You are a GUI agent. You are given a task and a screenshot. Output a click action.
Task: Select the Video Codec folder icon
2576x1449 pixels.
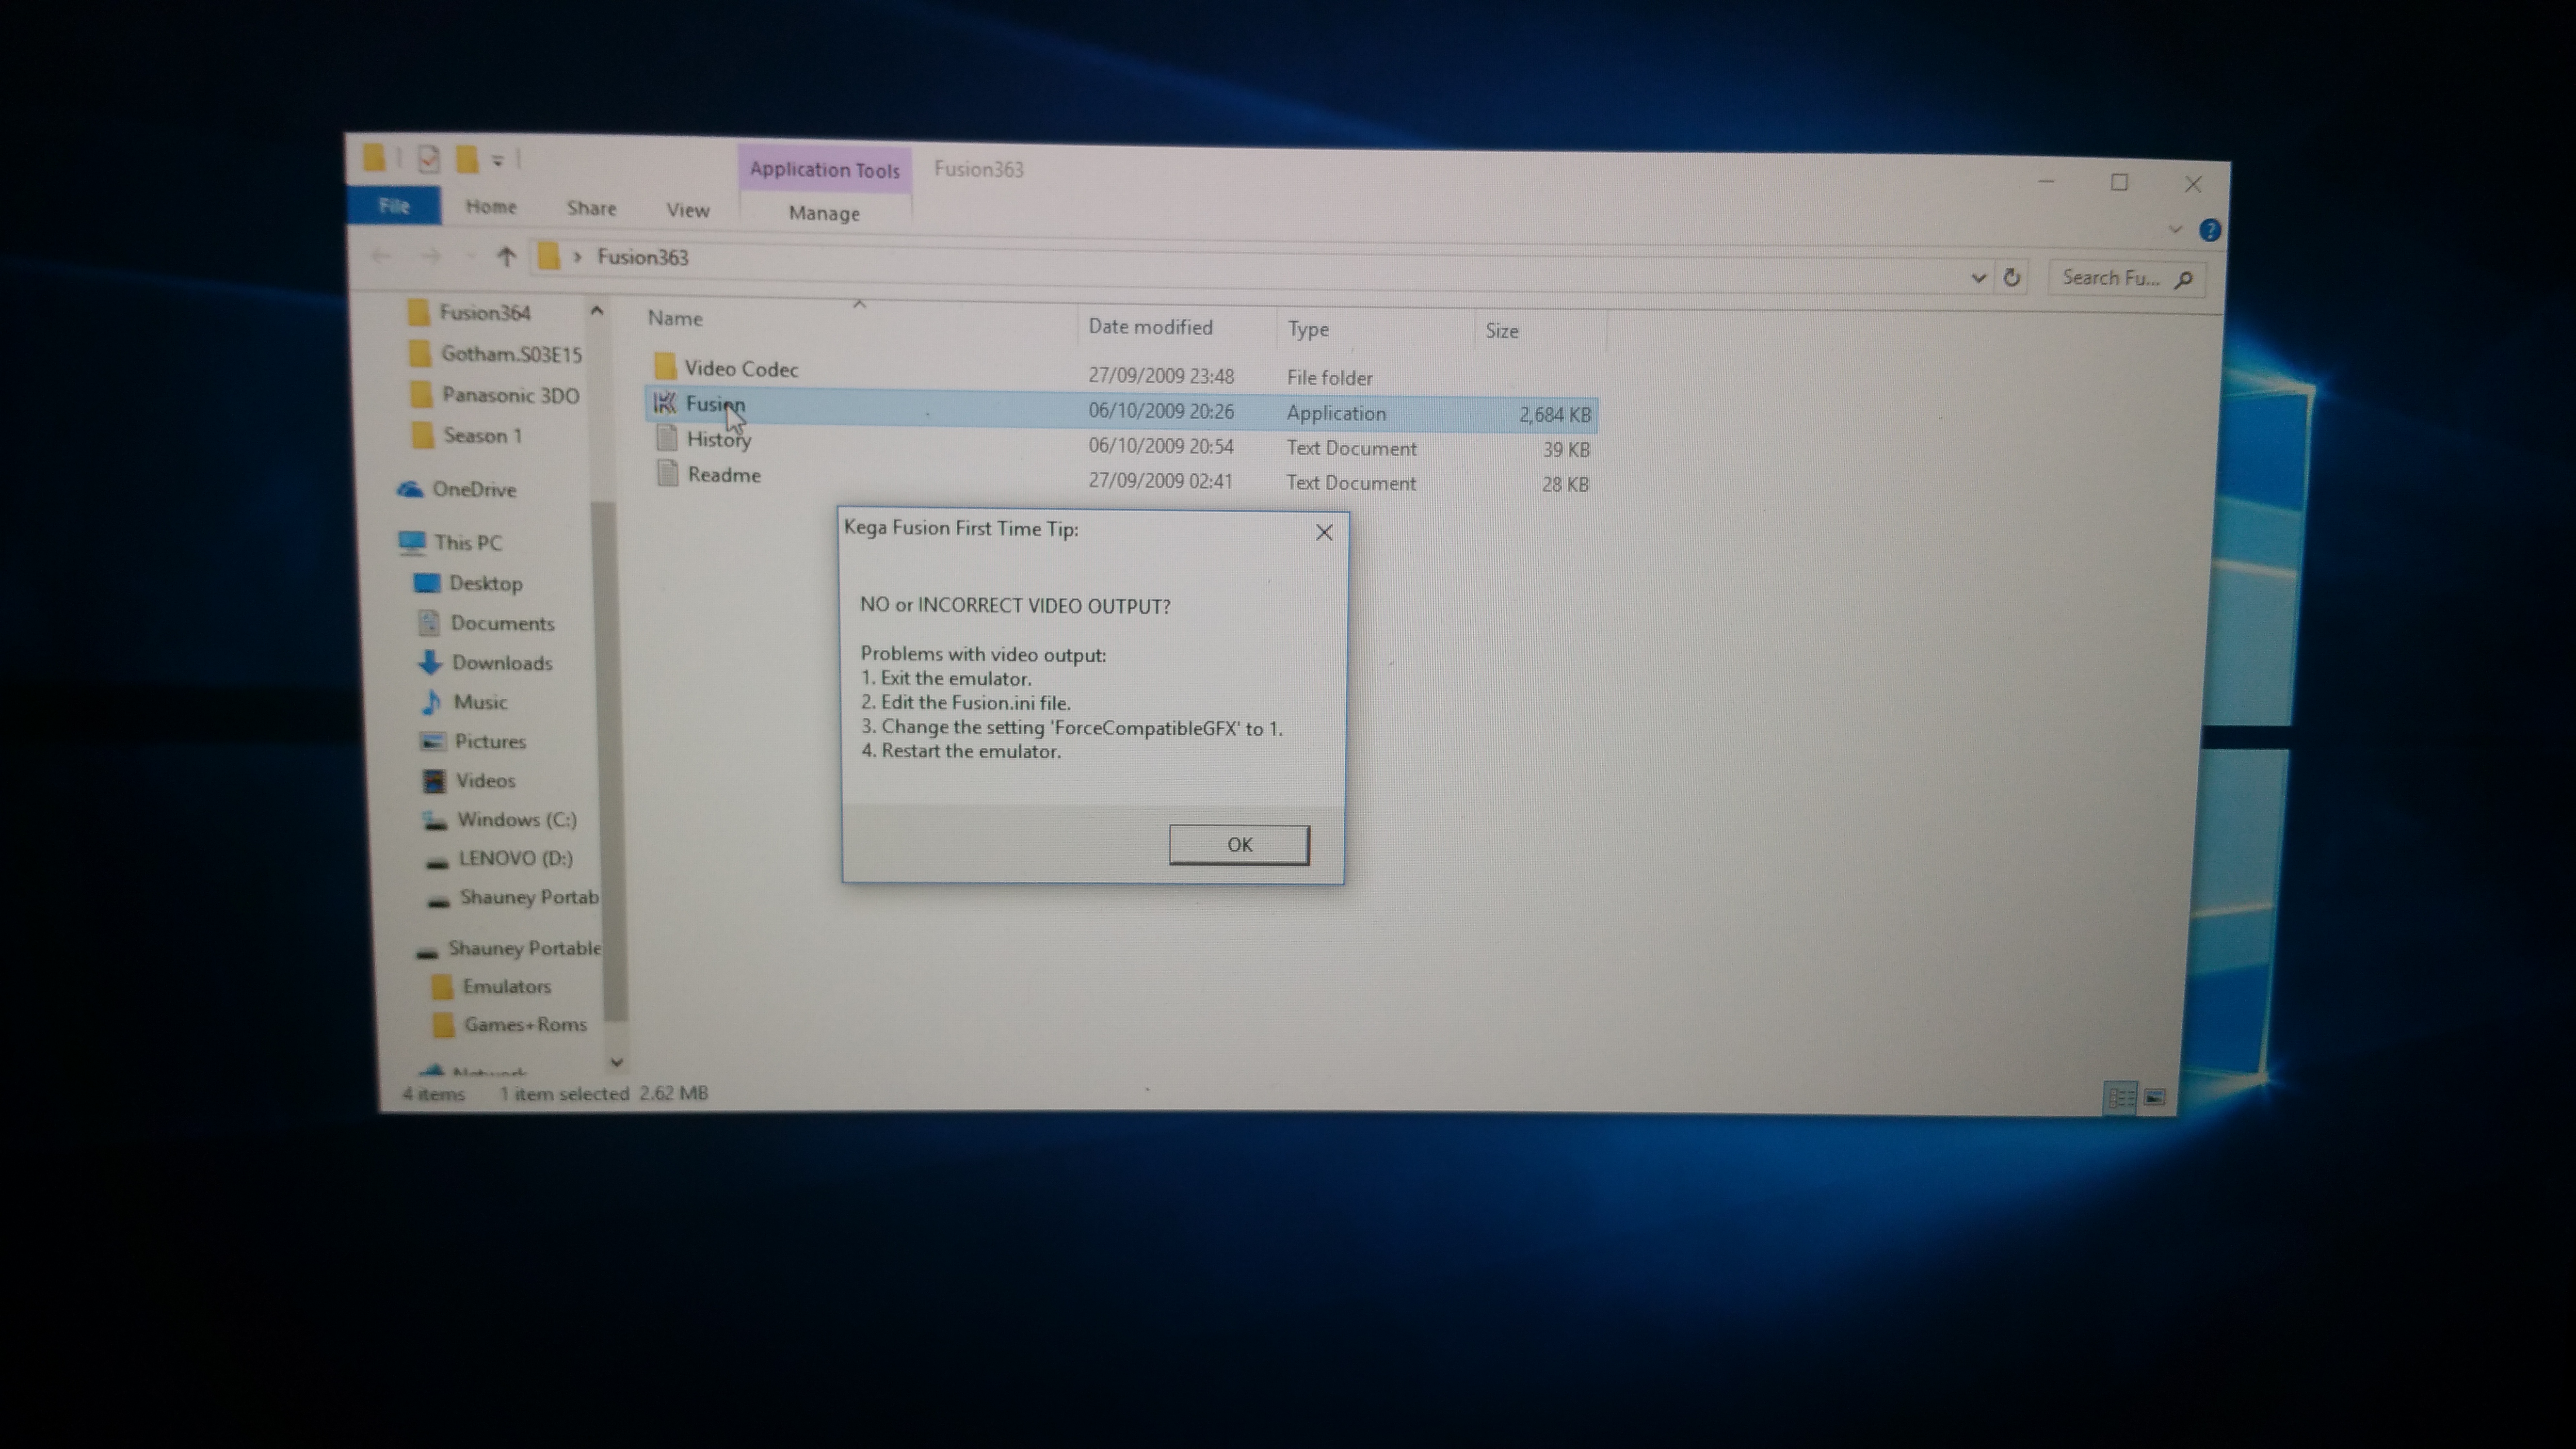[664, 366]
